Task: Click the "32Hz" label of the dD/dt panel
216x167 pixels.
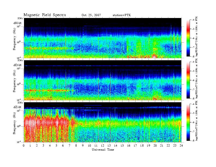Action: (x=20, y=60)
